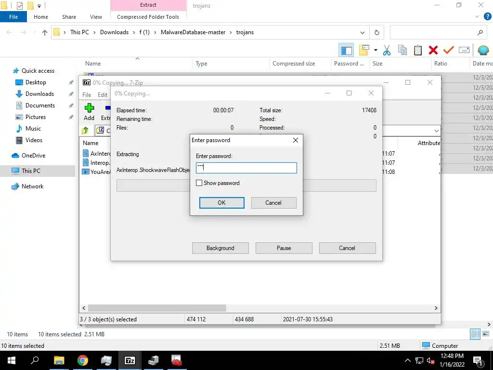
Task: Open the Classic Shell settings shell icon
Action: click(x=483, y=50)
